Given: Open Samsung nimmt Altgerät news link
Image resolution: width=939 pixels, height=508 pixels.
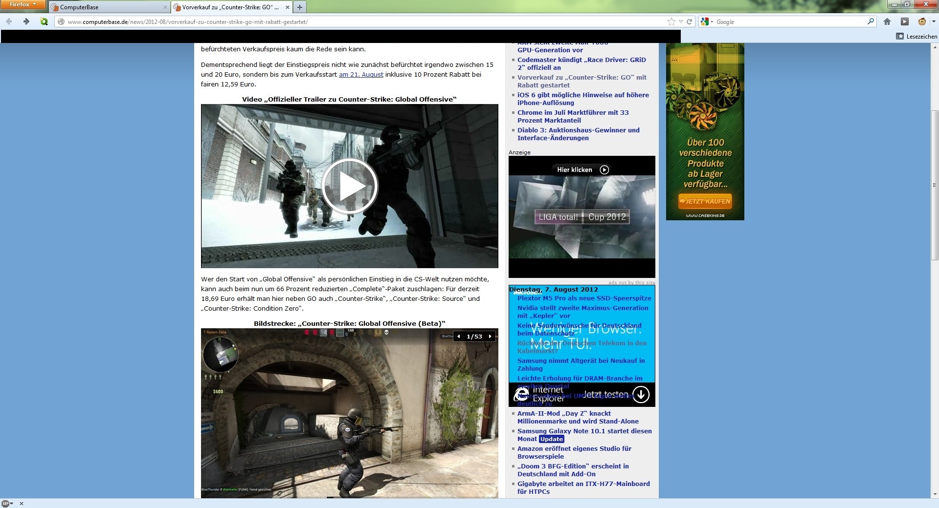Looking at the screenshot, I should 581,365.
